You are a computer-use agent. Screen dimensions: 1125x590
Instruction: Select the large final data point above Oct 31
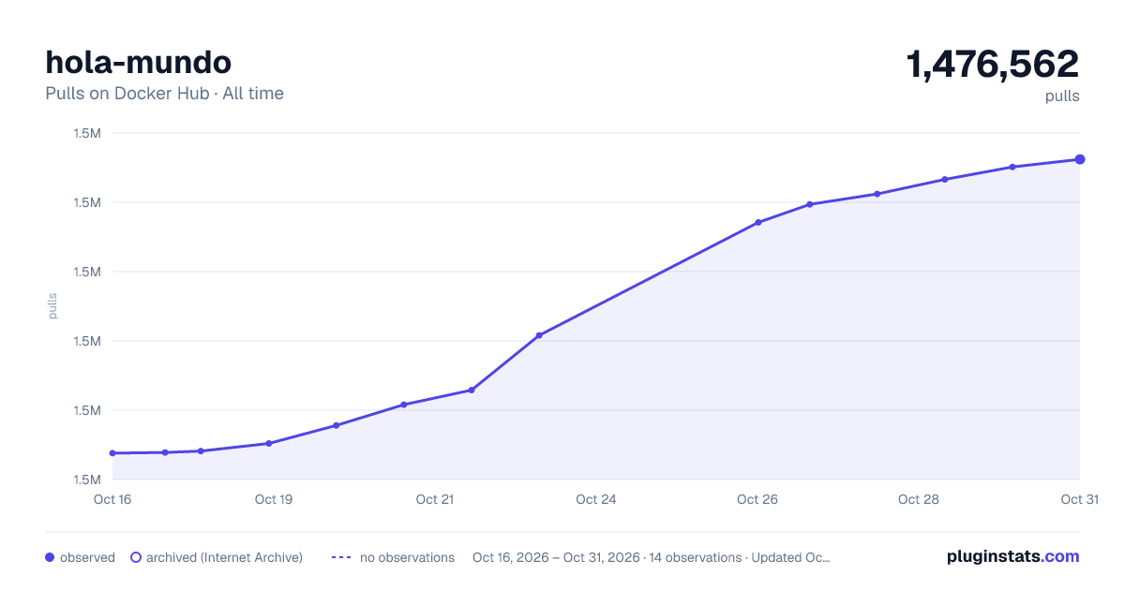[1080, 159]
